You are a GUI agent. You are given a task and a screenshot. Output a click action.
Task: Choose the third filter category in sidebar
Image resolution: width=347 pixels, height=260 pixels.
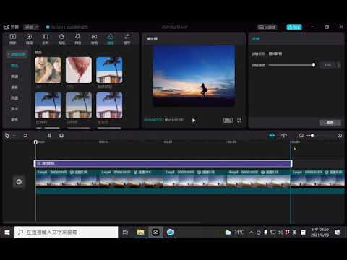pos(14,87)
